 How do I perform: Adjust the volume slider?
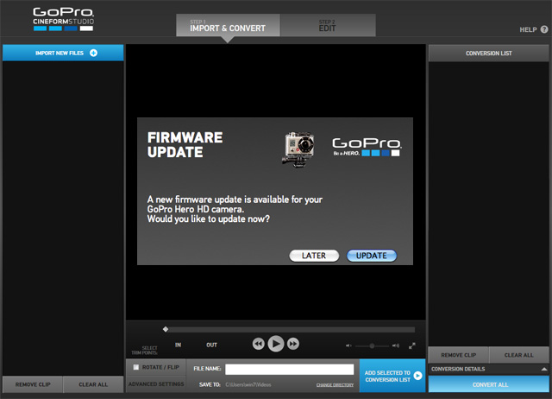[372, 345]
